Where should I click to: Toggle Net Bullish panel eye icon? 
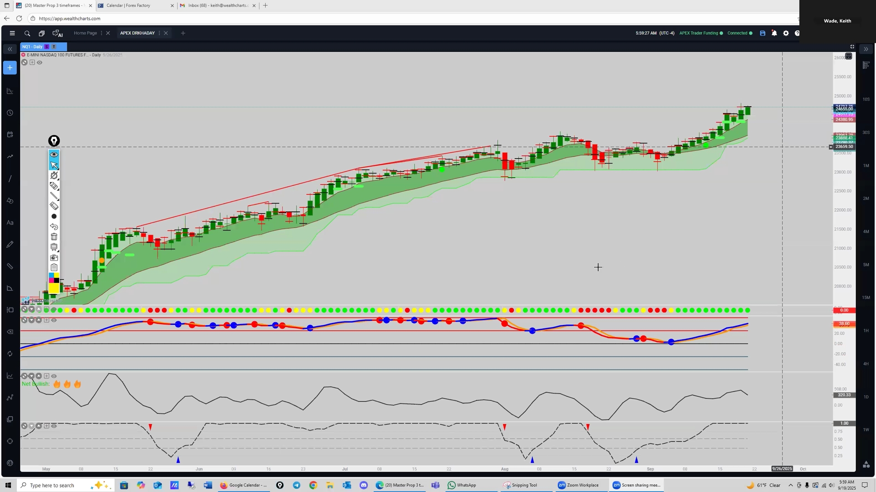54,376
